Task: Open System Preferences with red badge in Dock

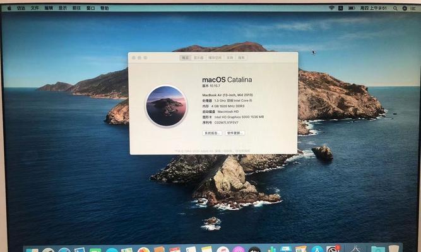Action: [x=333, y=249]
